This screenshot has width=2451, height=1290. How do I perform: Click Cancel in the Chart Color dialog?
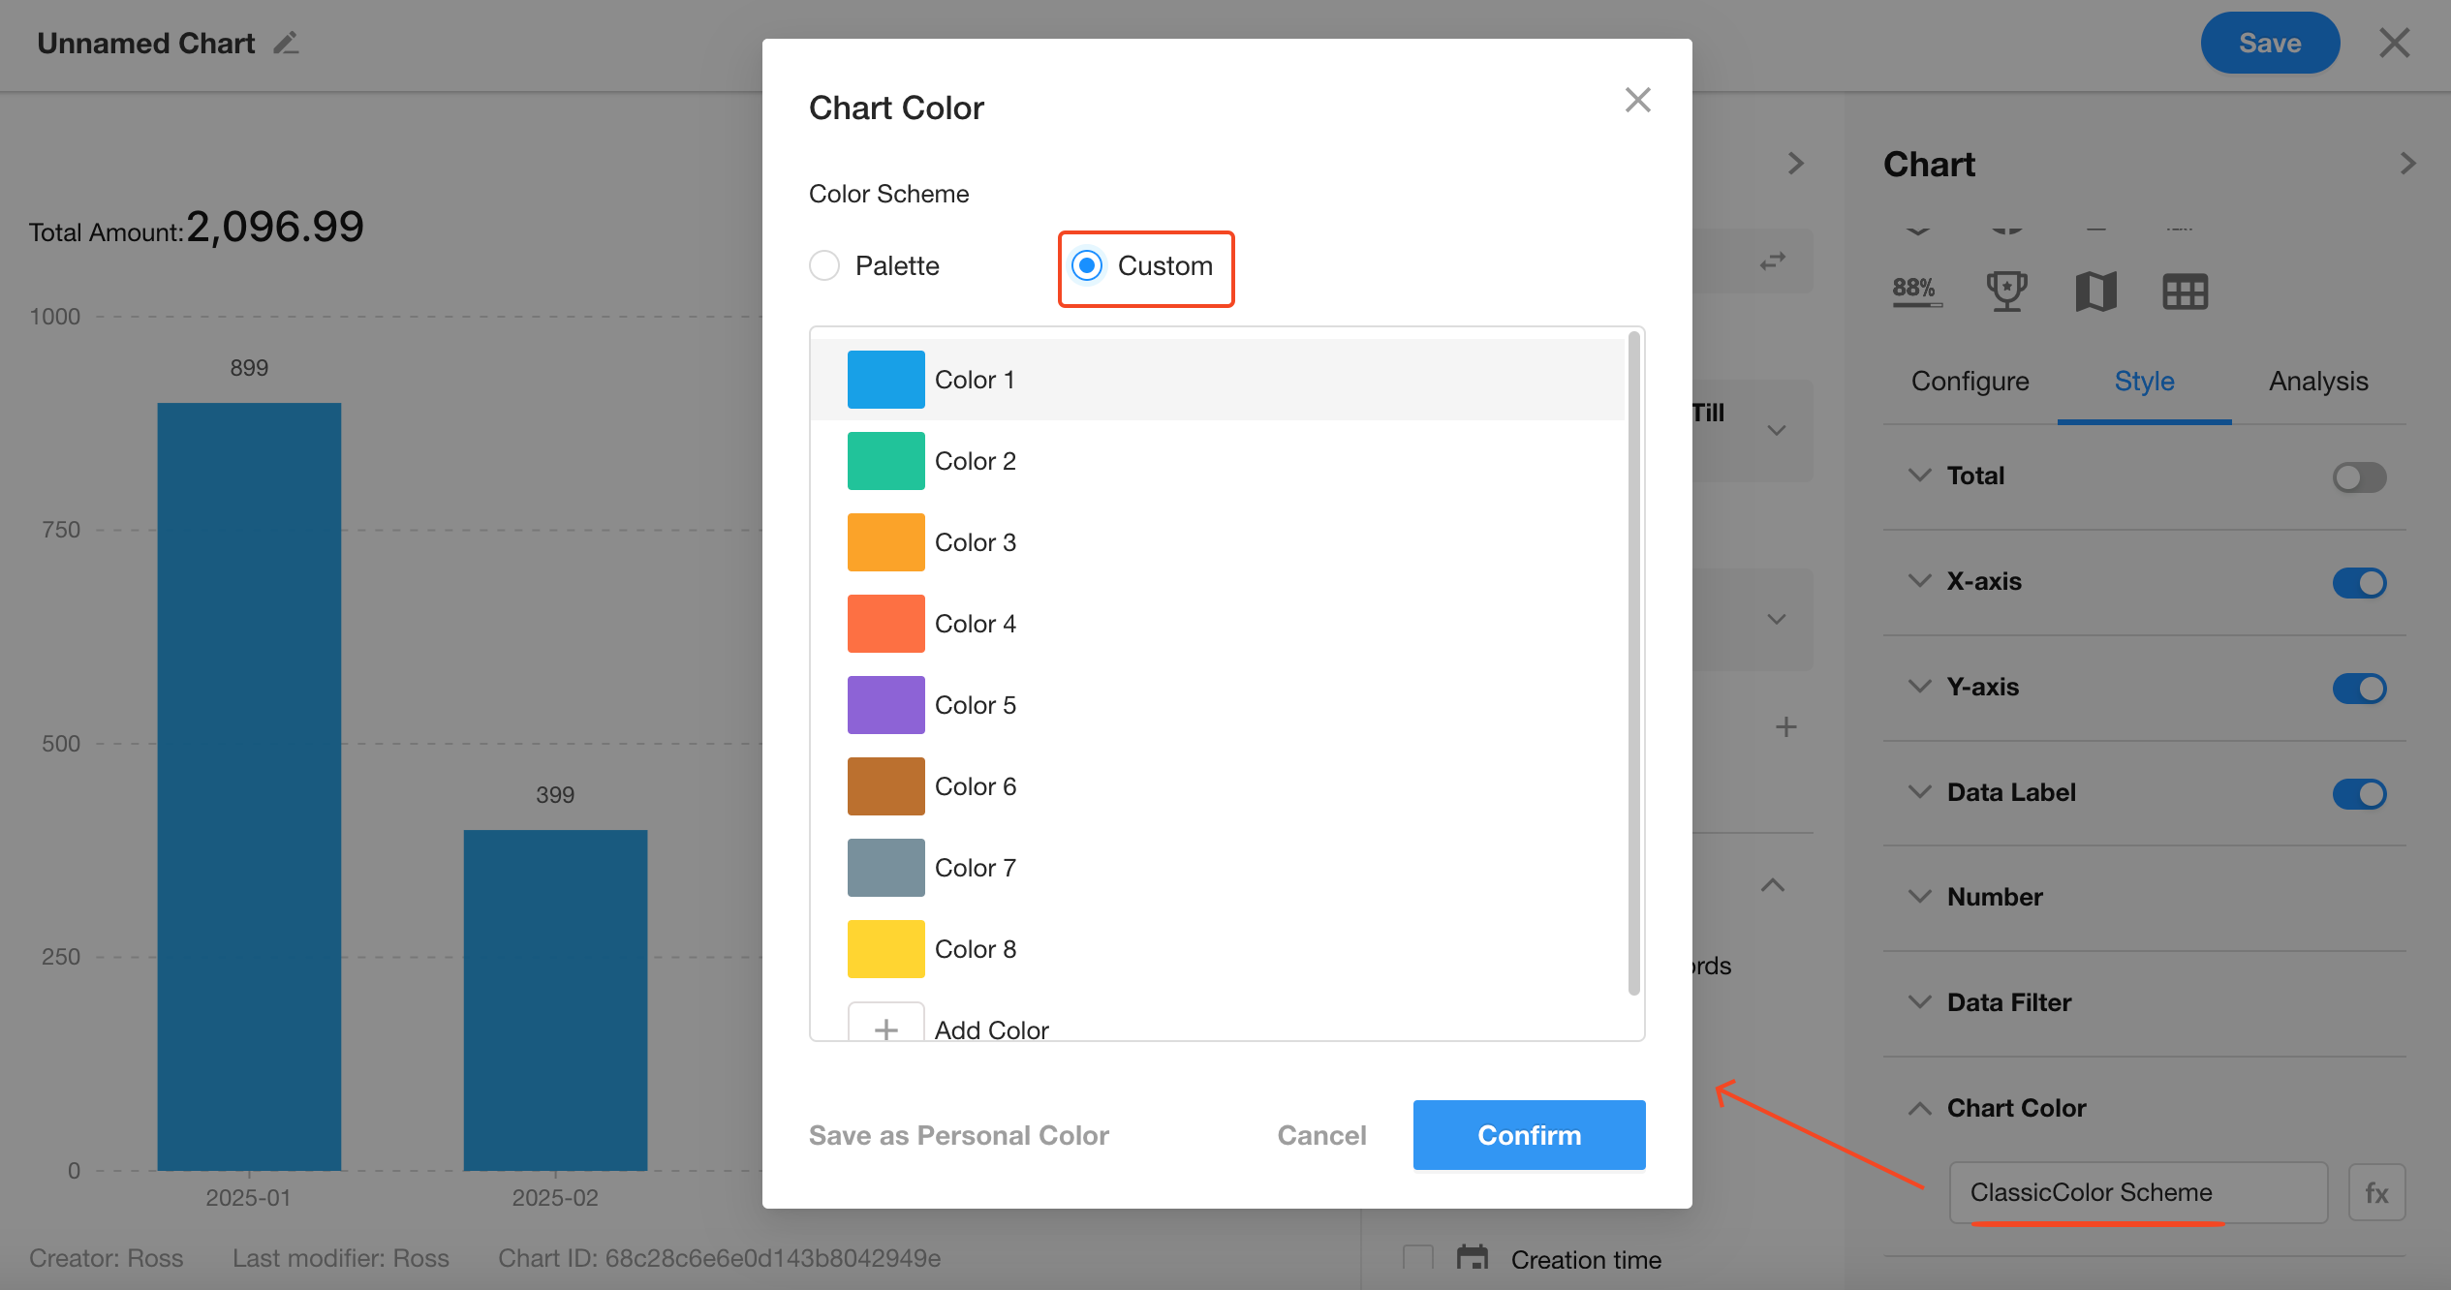[1321, 1135]
